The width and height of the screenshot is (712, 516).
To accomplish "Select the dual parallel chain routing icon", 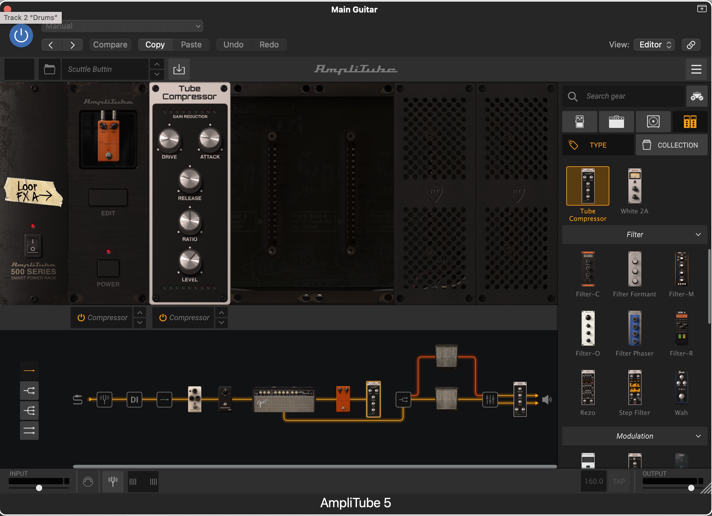I will coord(29,431).
